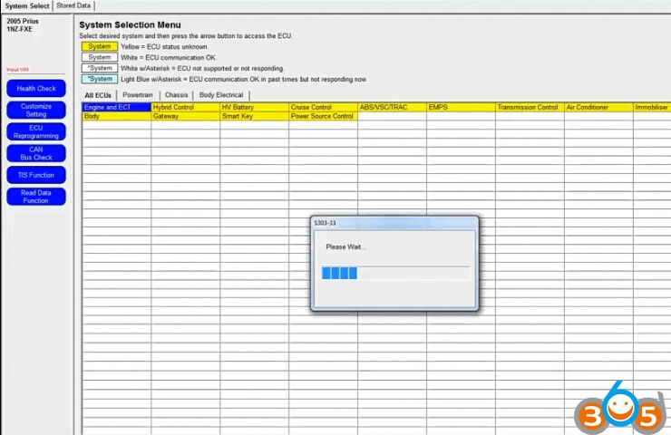
Task: Select the All ECUs tab
Action: coord(98,95)
